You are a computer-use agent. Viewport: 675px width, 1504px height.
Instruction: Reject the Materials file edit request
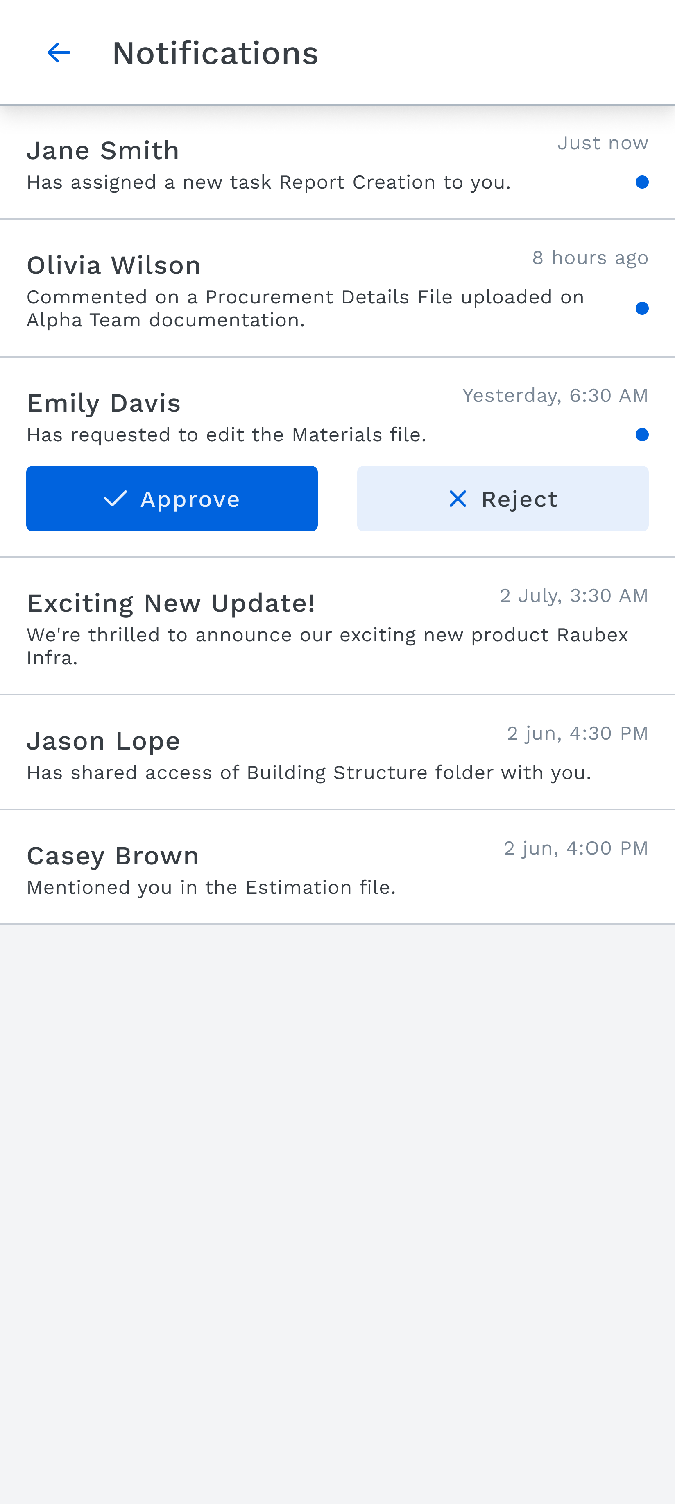(502, 499)
